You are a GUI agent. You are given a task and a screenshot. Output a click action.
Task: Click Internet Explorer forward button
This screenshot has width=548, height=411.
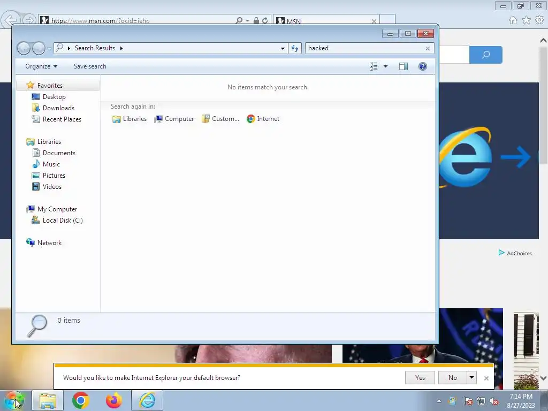[x=29, y=20]
